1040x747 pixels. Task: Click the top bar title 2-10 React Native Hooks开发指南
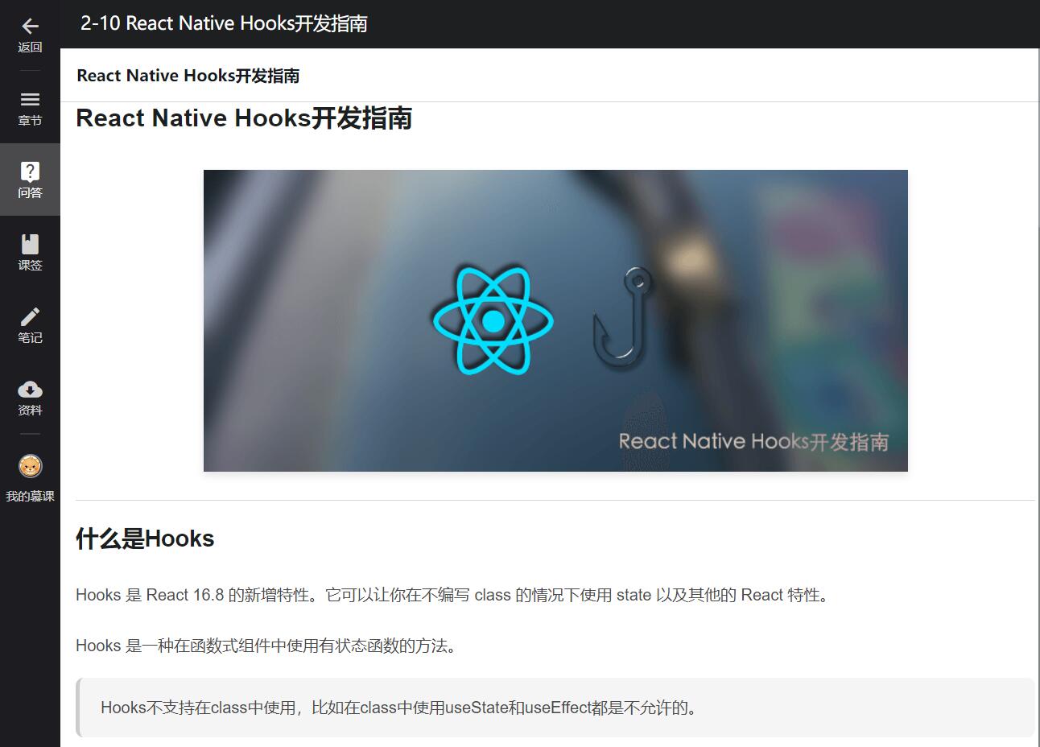(224, 23)
